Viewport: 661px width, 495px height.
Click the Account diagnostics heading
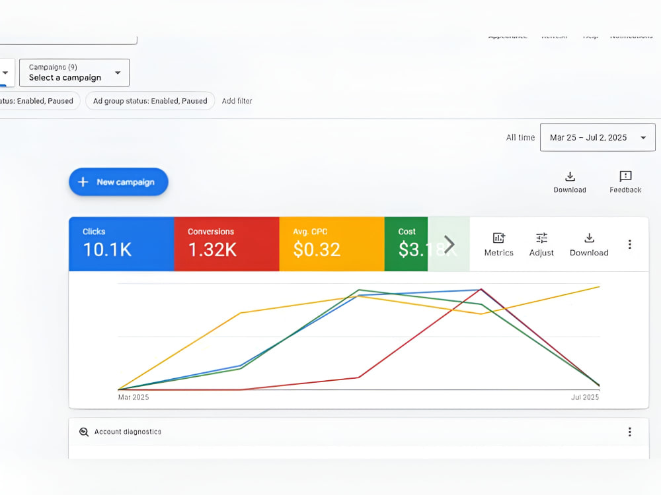pyautogui.click(x=128, y=432)
